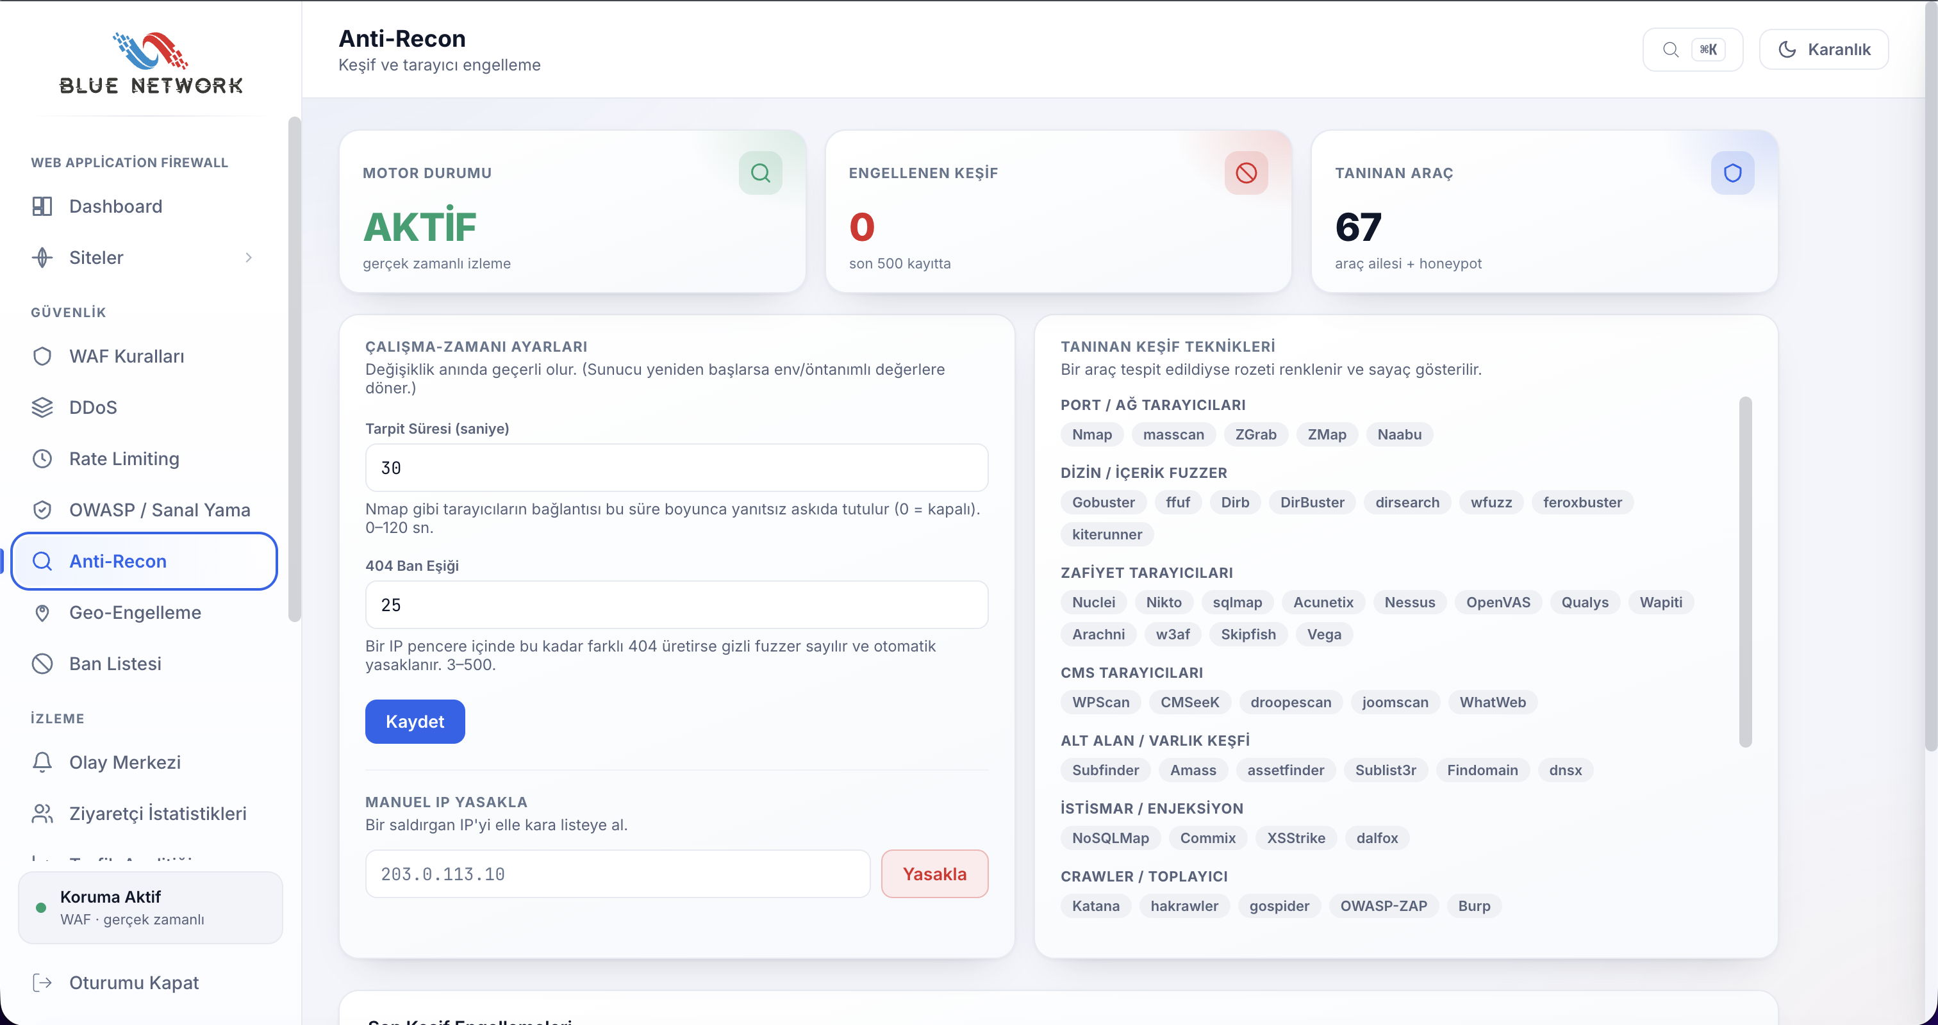
Task: Click the WAF Kuralları shield icon
Action: point(42,356)
